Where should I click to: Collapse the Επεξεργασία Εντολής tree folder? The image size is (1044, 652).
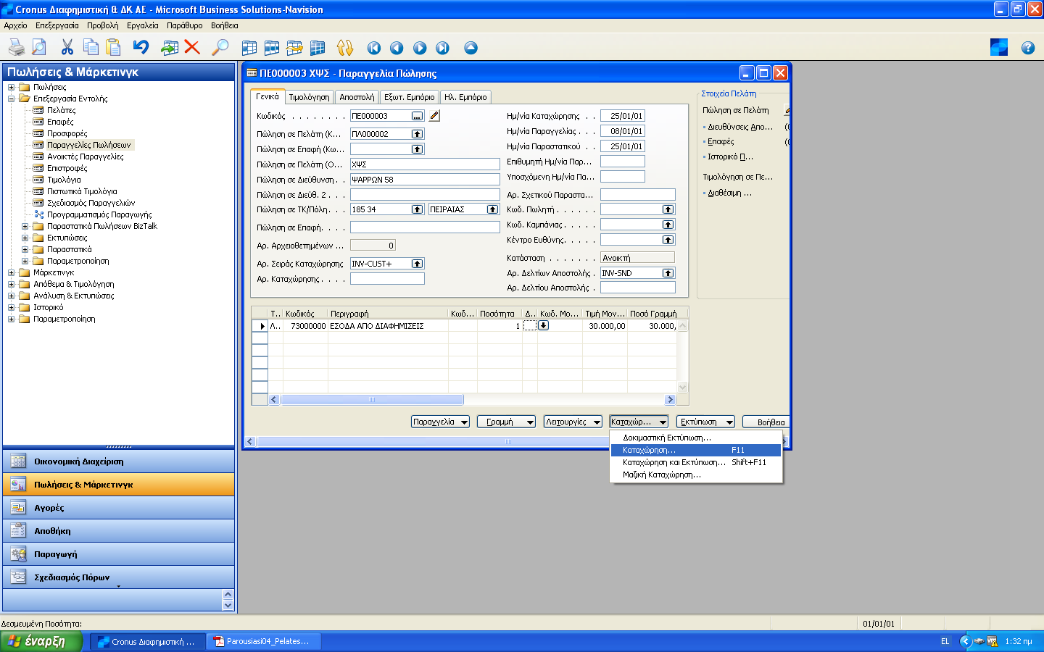[x=11, y=99]
